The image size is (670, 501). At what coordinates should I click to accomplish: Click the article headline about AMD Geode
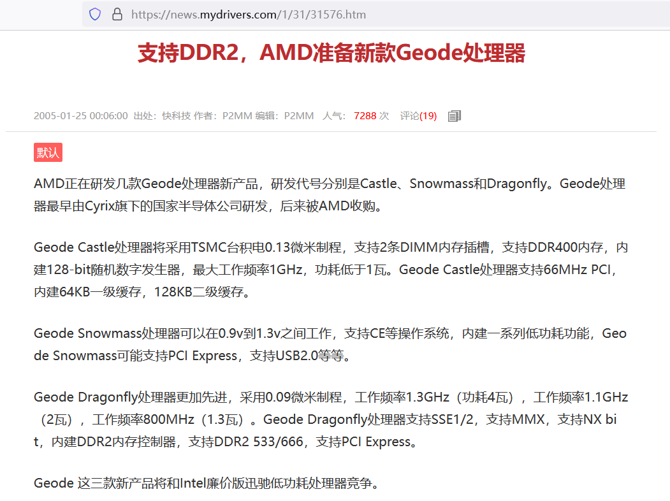pos(331,55)
